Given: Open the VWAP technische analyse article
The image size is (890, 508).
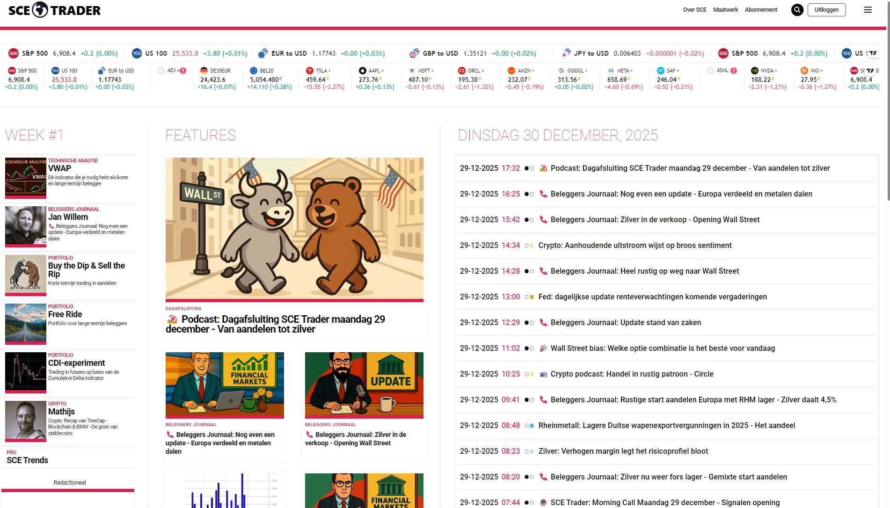Looking at the screenshot, I should click(59, 168).
